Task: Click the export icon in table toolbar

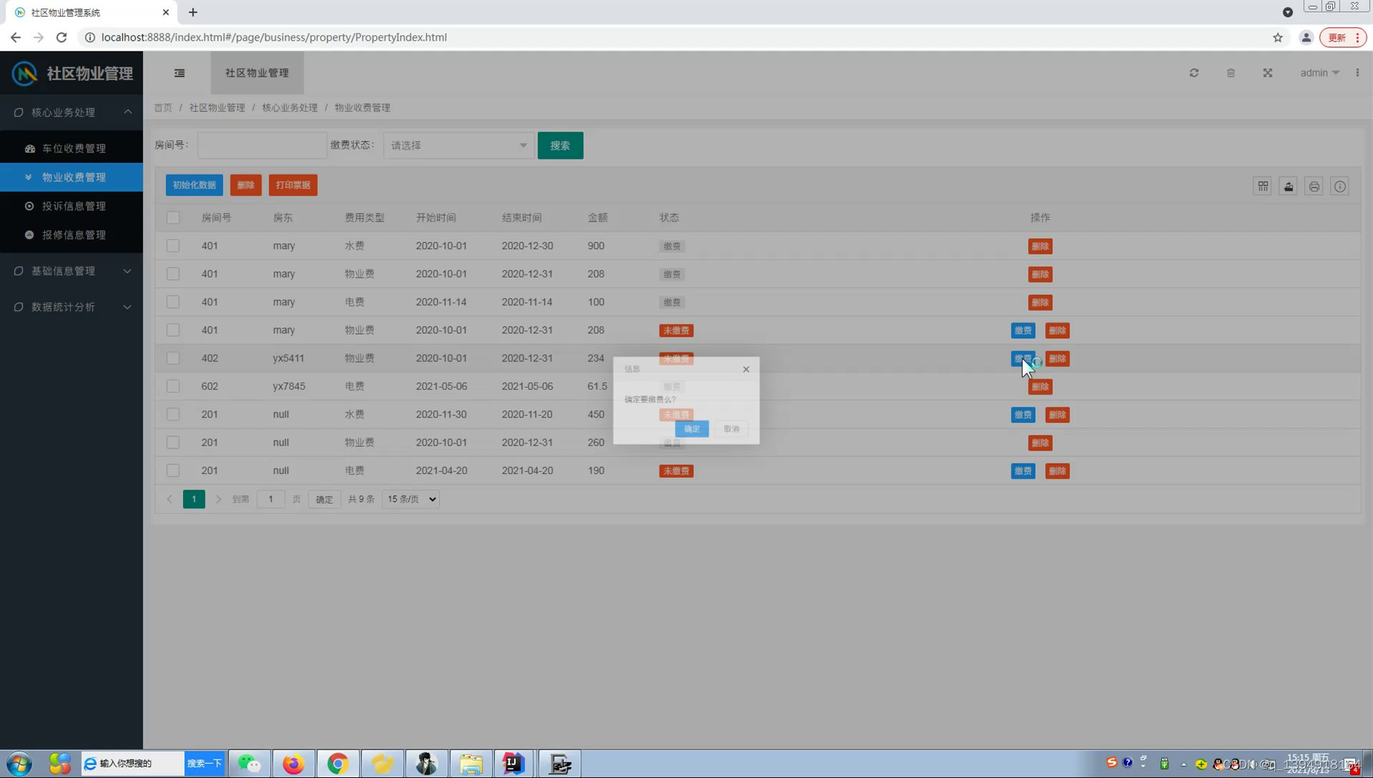Action: coord(1289,187)
